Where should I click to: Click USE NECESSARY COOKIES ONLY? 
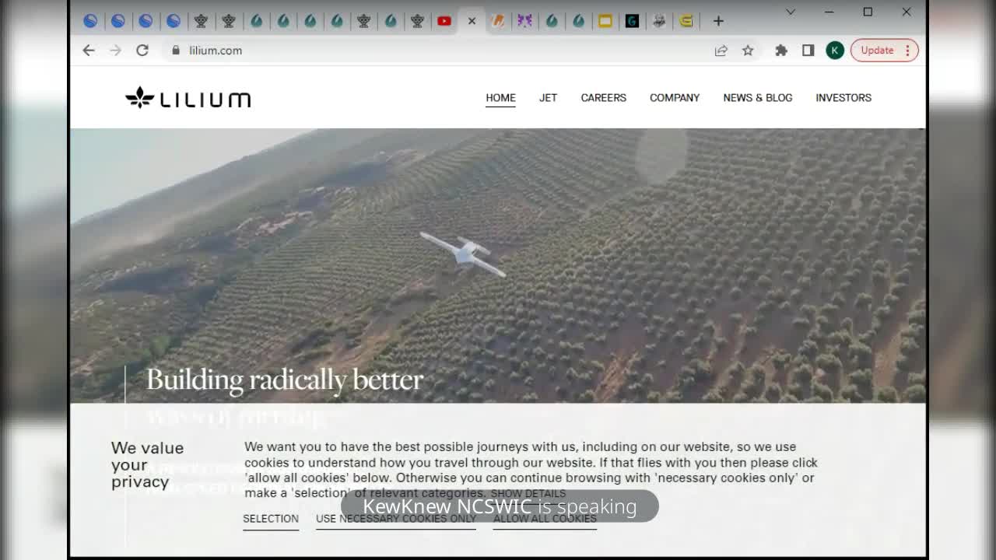coord(396,519)
